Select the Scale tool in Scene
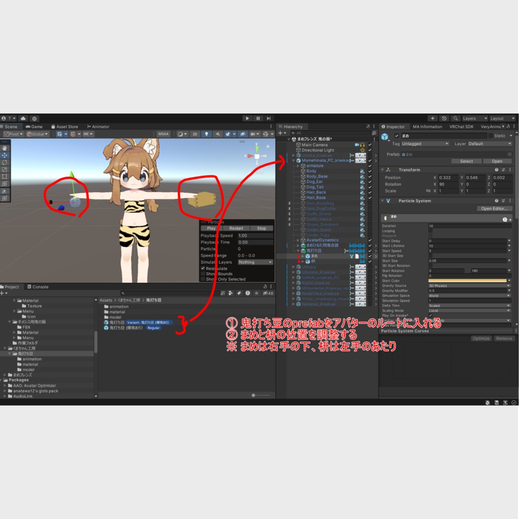Screen dimensions: 519x519 coord(5,169)
